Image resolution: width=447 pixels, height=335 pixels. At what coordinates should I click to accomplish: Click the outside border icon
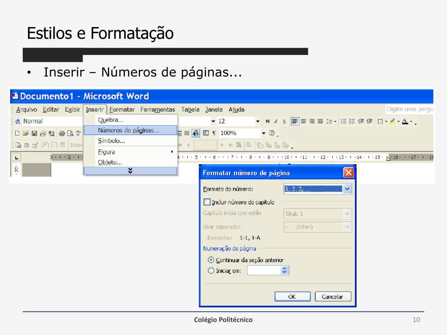(x=380, y=122)
